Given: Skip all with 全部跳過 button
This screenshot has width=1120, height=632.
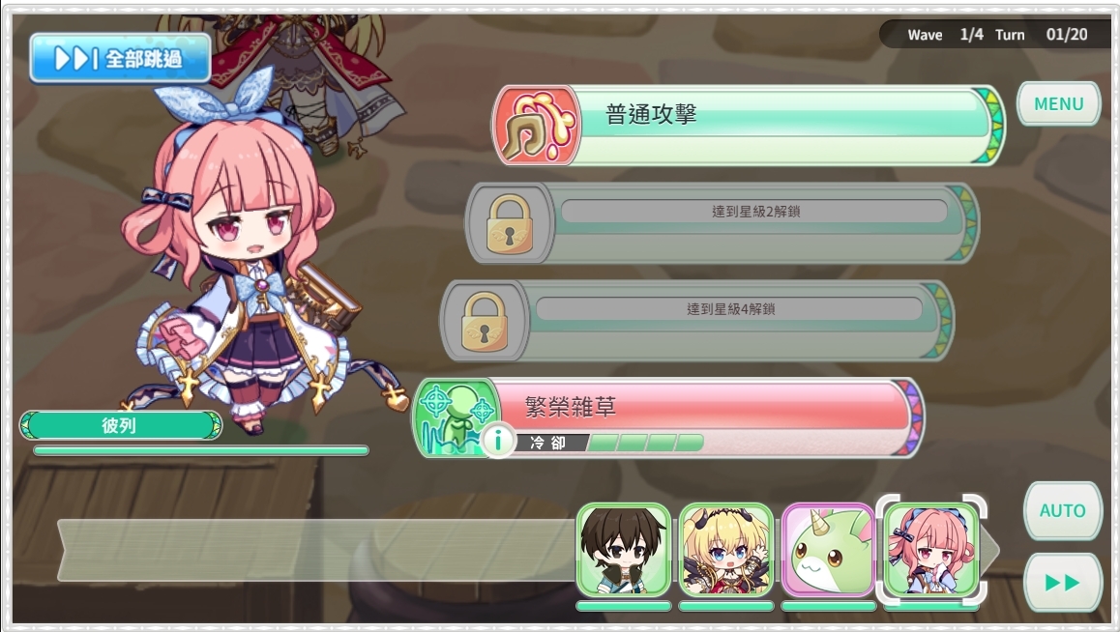Looking at the screenshot, I should coord(120,59).
